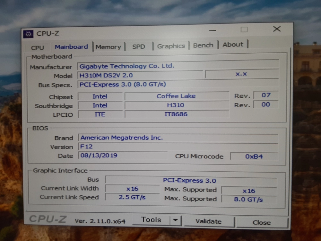
Task: Click the Tools button
Action: (151, 220)
